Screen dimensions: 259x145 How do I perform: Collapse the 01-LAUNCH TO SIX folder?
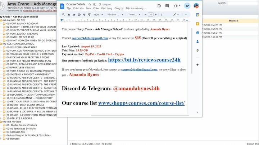[1, 20]
